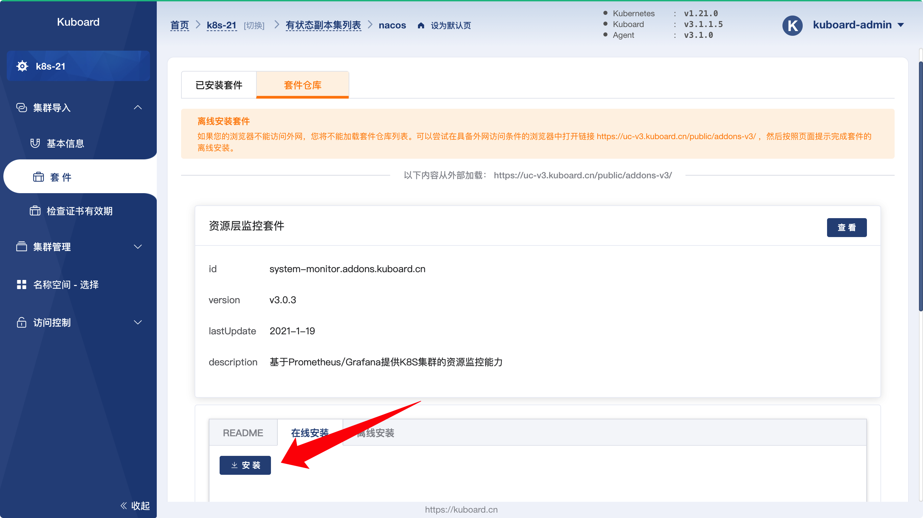This screenshot has height=518, width=923.
Task: Click the 套件 briefcase icon
Action: [x=38, y=177]
